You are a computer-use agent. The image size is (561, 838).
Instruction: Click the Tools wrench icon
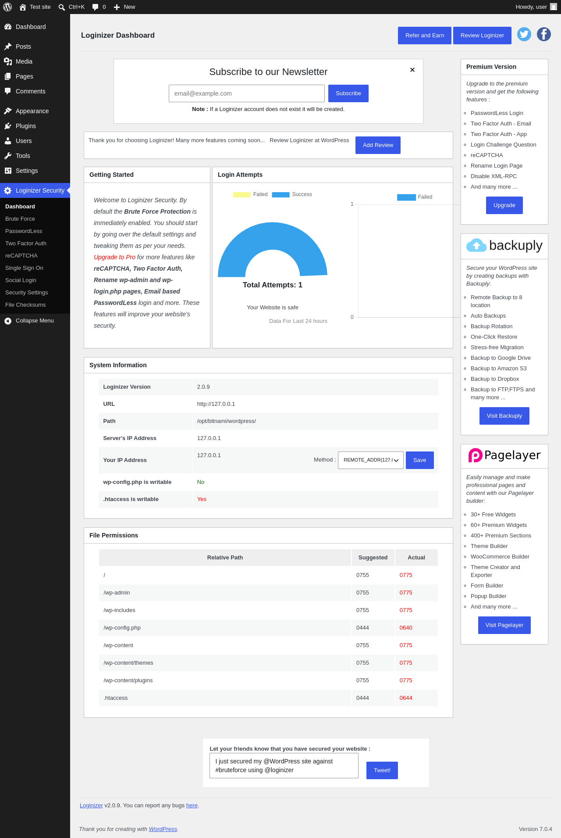click(8, 156)
